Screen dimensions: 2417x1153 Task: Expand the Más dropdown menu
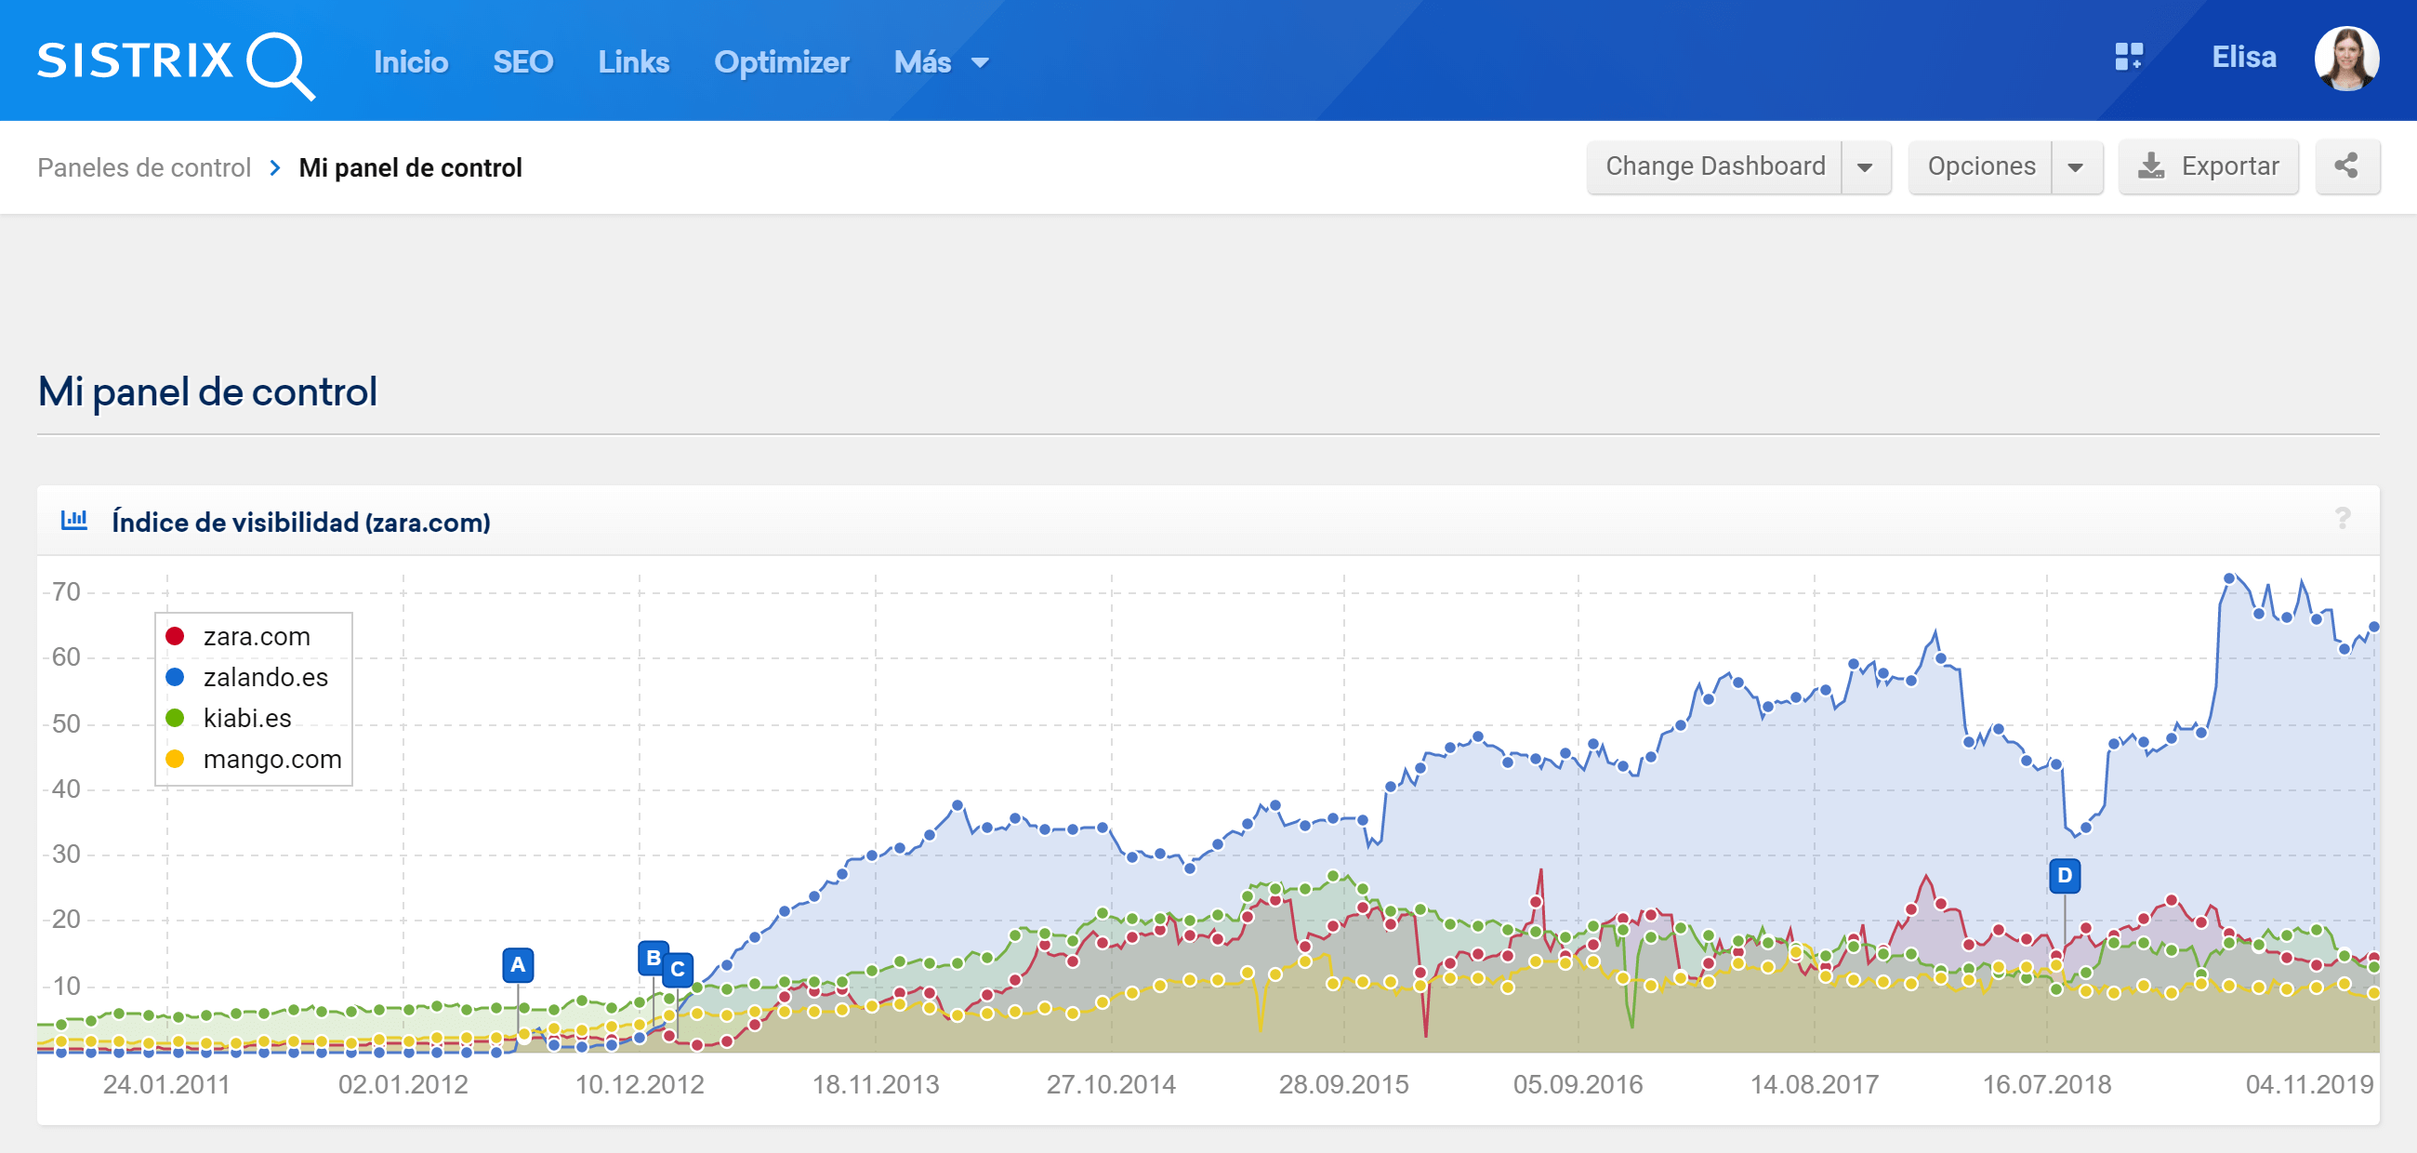(x=941, y=62)
